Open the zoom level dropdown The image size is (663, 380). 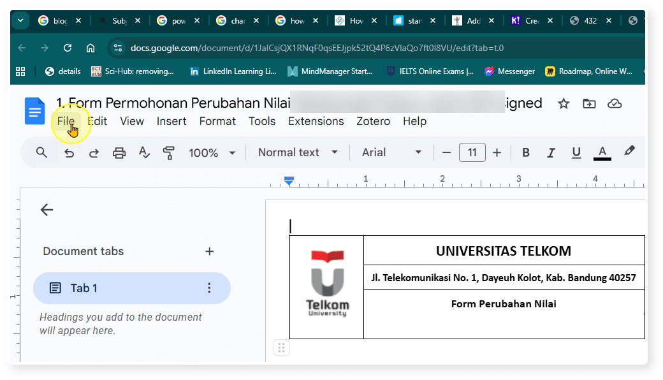[x=212, y=152]
